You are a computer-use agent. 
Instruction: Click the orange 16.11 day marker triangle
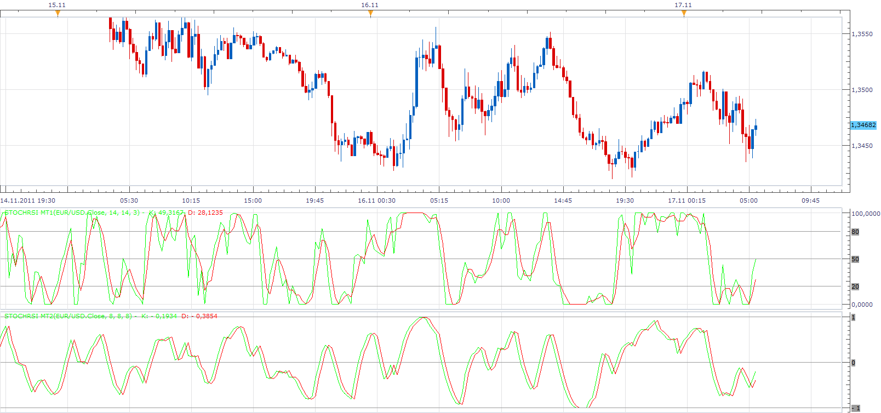370,14
